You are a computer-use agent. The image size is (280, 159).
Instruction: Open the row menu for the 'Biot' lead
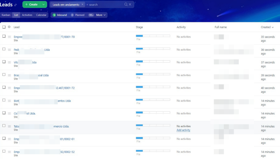click(x=9, y=101)
